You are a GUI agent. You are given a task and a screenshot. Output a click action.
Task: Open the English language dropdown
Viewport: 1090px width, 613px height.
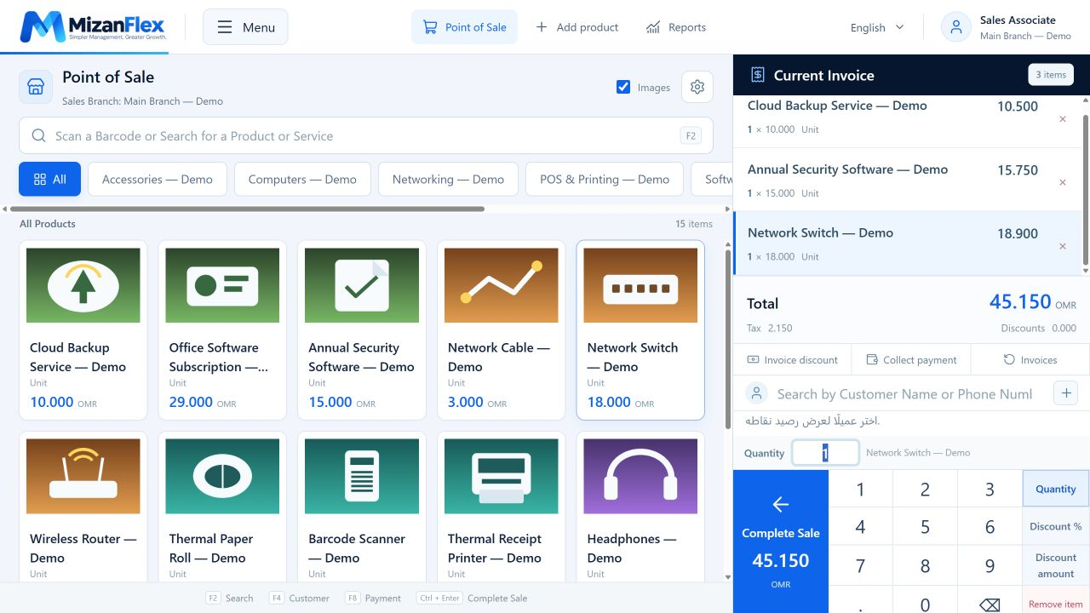(877, 27)
